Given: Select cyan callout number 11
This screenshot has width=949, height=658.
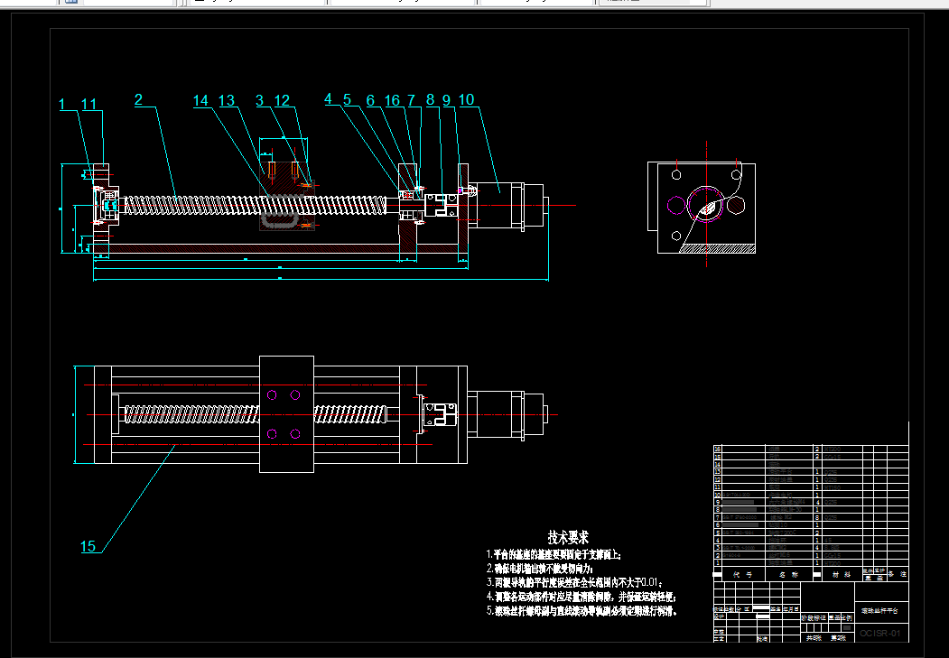Looking at the screenshot, I should click(89, 105).
